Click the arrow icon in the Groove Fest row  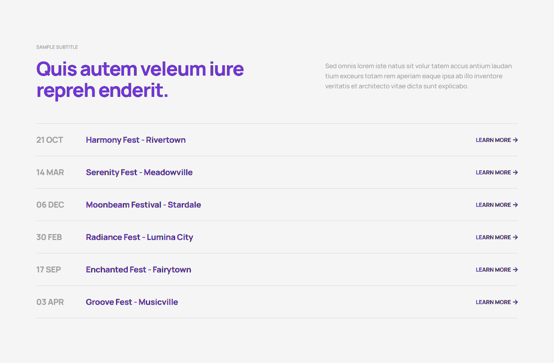(x=515, y=302)
